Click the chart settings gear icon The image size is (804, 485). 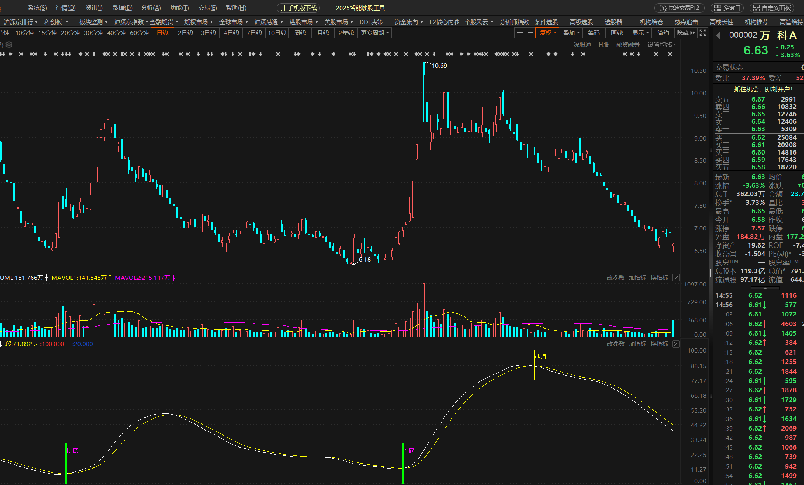point(9,45)
